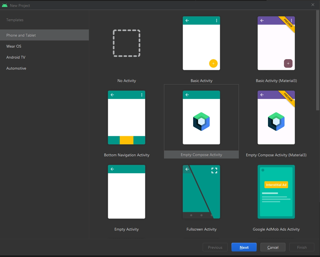
Task: Close the New Project dialog
Action: (313, 5)
